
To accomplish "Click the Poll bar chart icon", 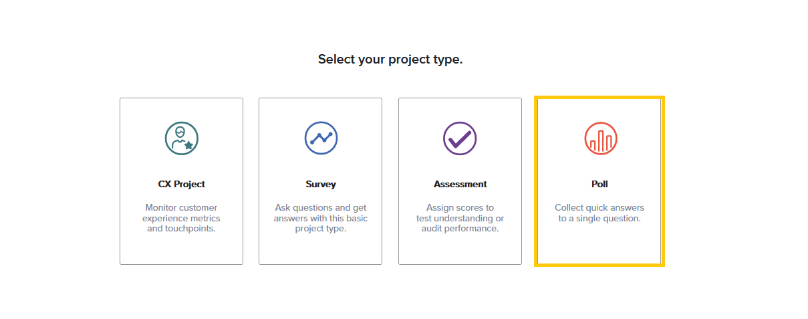I will (x=600, y=138).
